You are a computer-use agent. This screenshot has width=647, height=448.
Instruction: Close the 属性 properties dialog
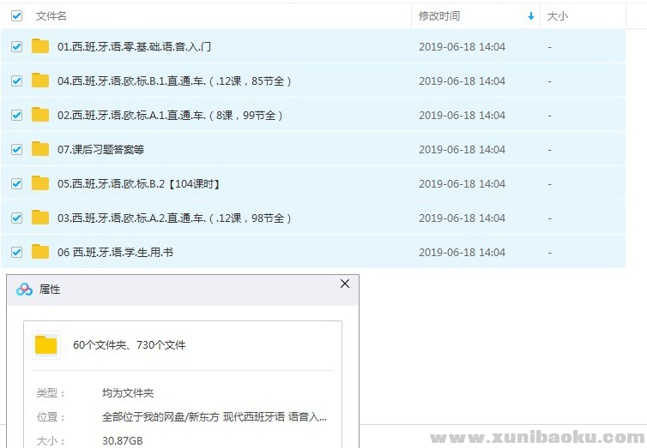(345, 284)
